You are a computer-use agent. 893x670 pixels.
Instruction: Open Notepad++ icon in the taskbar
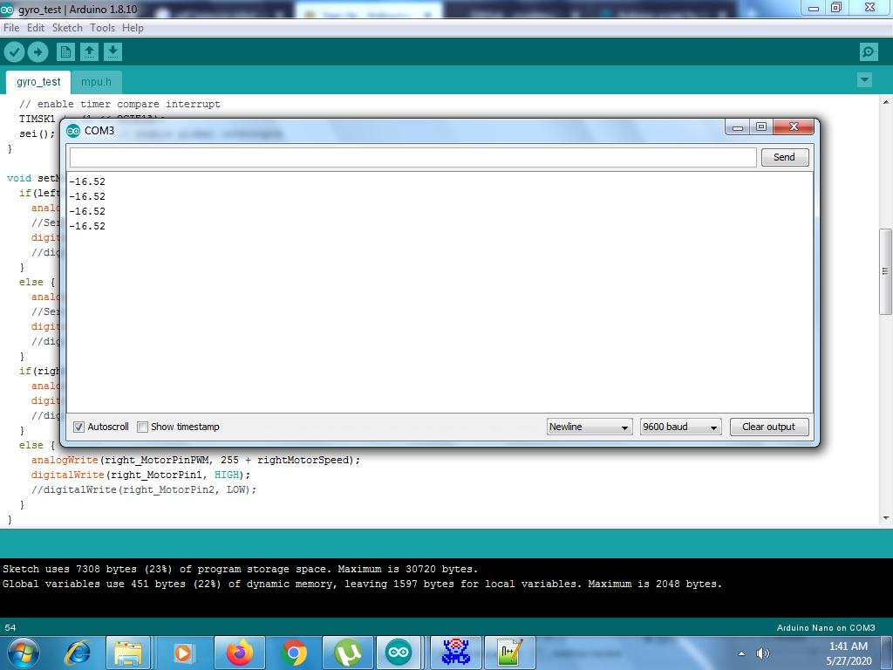tap(509, 653)
